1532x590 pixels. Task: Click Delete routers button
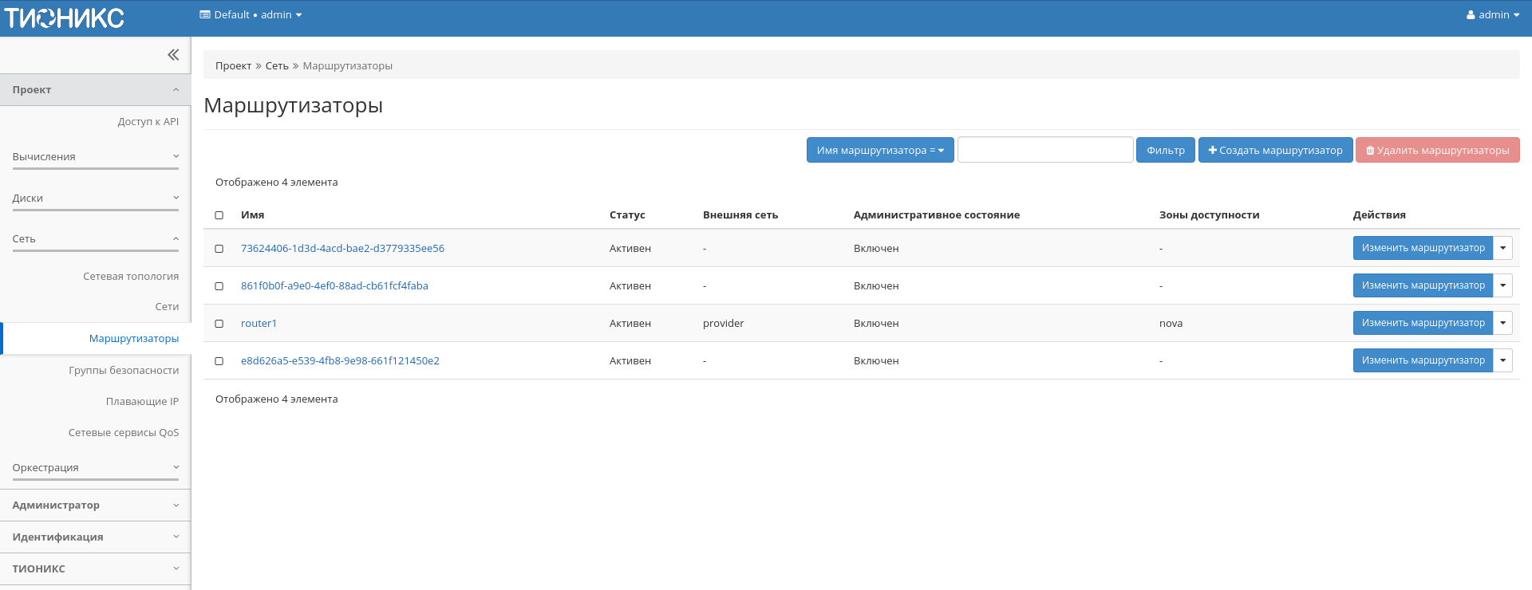[1437, 150]
